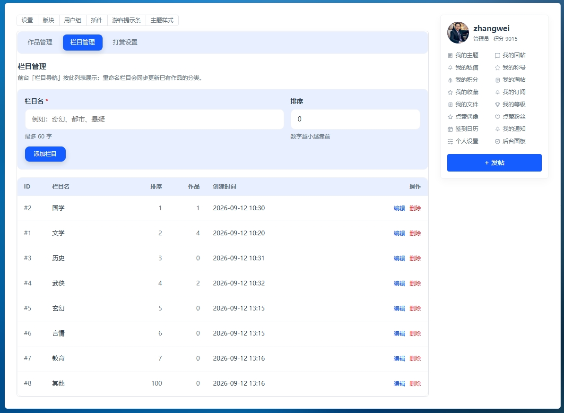Delete the 文学 category
This screenshot has height=413, width=564.
click(x=415, y=233)
